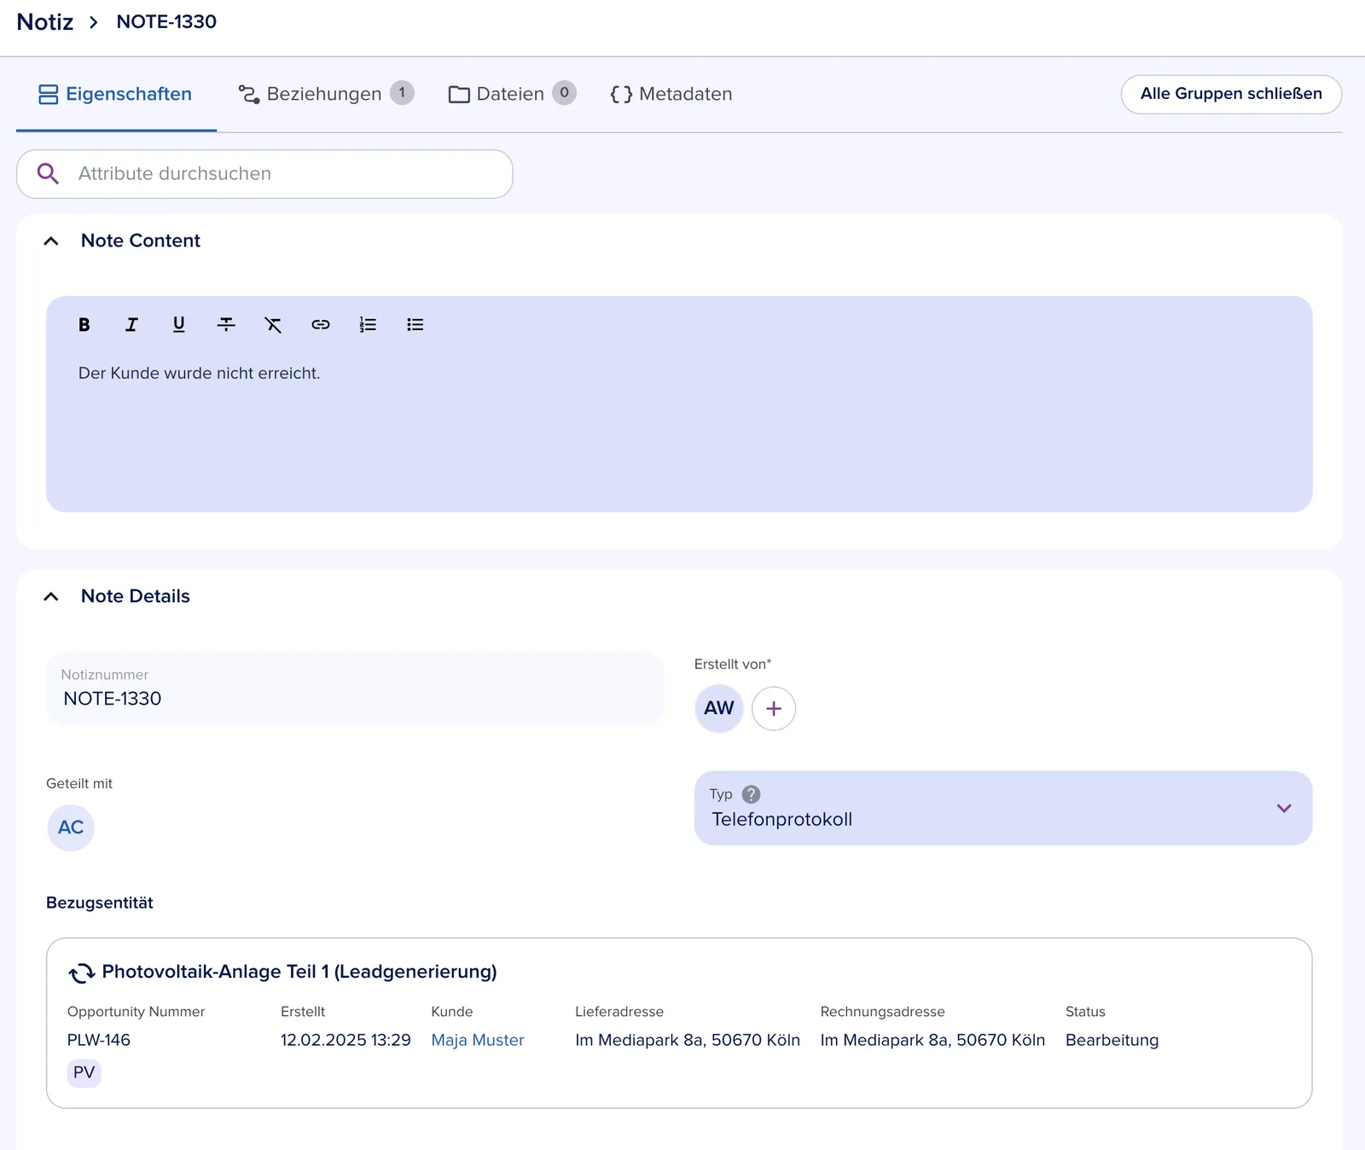Open the Beziehungen tab
Viewport: 1365px width, 1150px height.
coord(326,94)
